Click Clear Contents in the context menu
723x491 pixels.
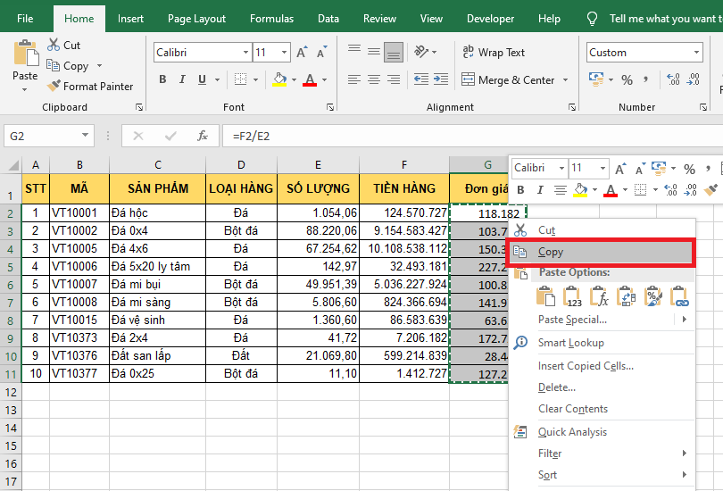coord(572,409)
